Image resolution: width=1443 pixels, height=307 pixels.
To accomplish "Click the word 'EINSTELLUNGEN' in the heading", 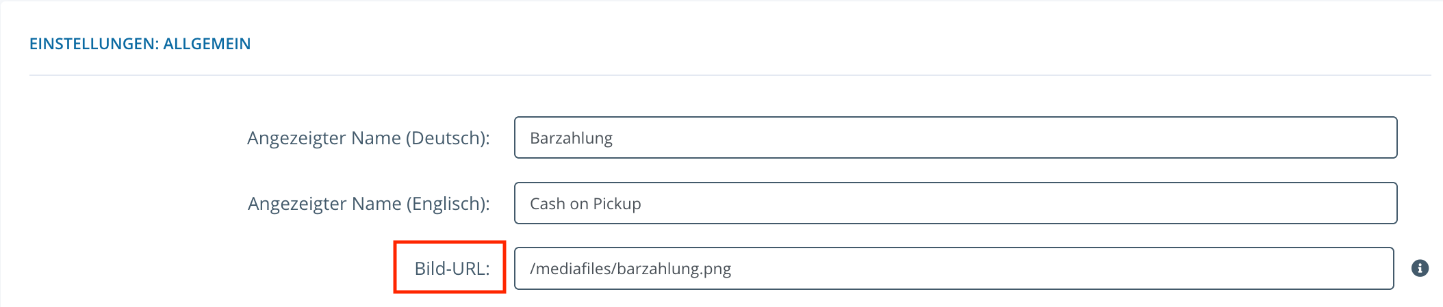I will [x=94, y=44].
